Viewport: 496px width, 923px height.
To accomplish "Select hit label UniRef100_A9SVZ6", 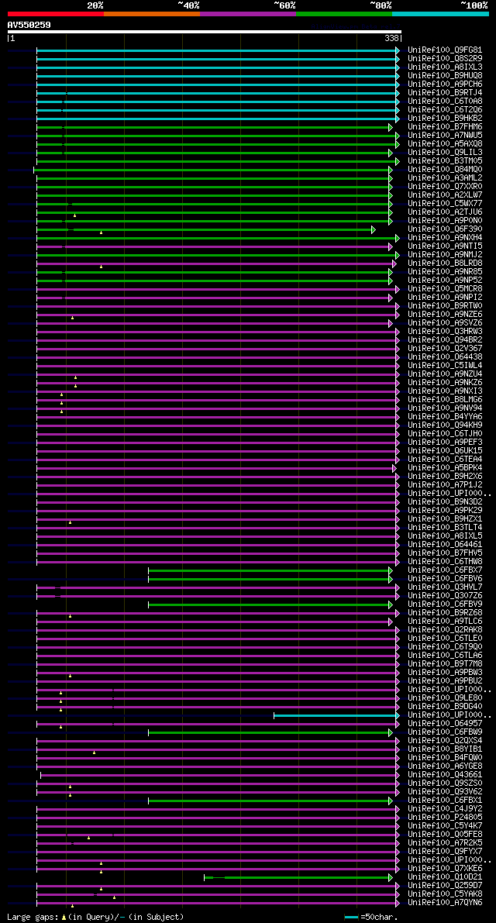I will pyautogui.click(x=445, y=323).
